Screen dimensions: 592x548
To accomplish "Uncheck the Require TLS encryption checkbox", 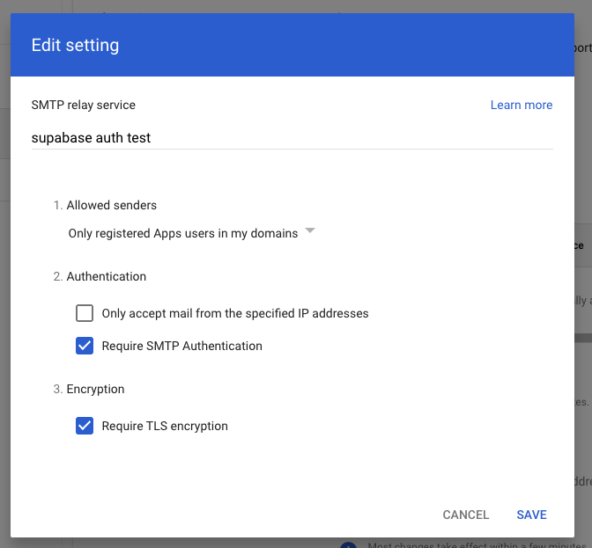I will [85, 426].
